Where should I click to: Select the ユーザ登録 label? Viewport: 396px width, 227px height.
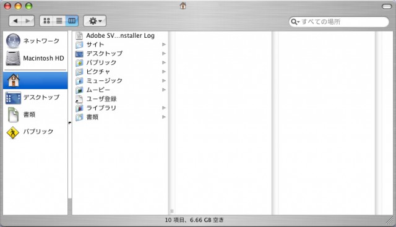101,99
